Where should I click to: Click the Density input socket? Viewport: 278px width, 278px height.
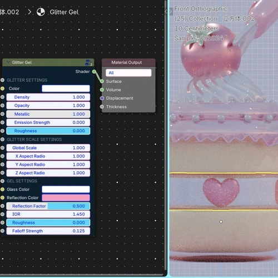pyautogui.click(x=2, y=97)
